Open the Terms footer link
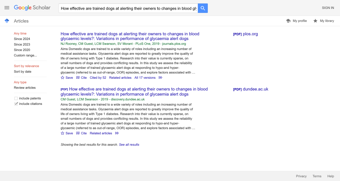This screenshot has height=181, width=340. point(317,176)
